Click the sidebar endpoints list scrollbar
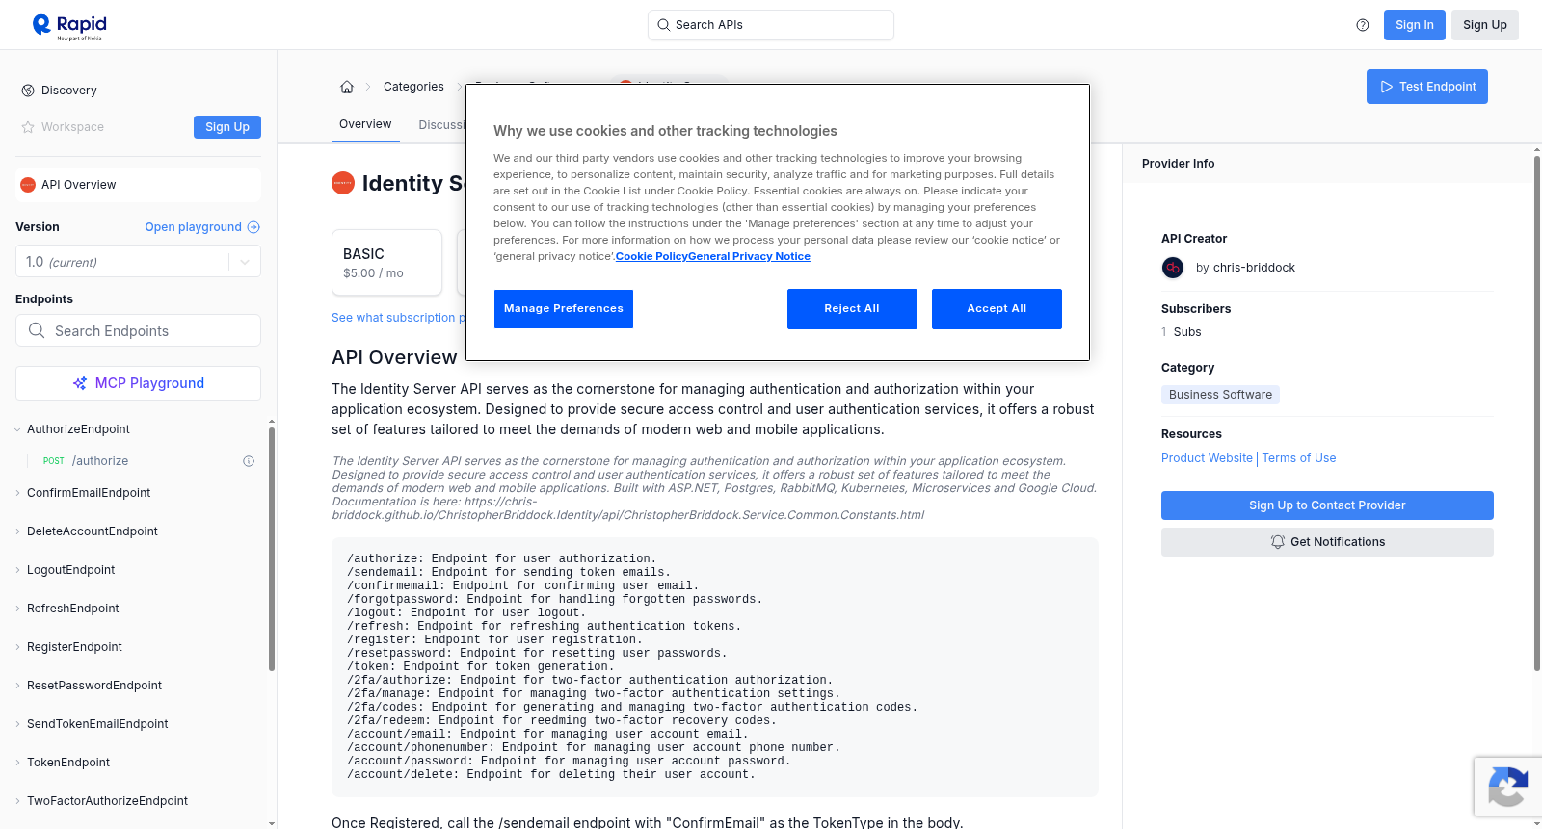1542x829 pixels. [x=272, y=549]
